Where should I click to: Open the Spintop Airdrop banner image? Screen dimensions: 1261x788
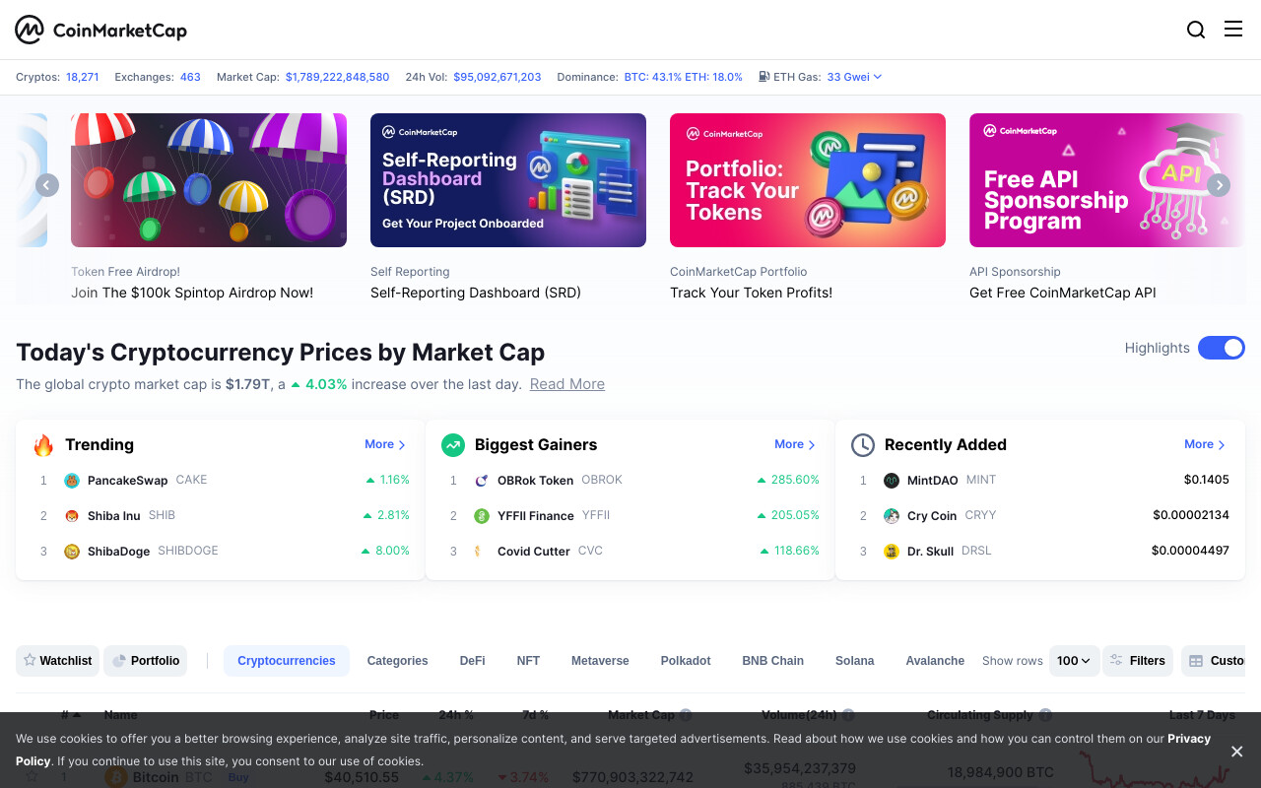coord(209,180)
